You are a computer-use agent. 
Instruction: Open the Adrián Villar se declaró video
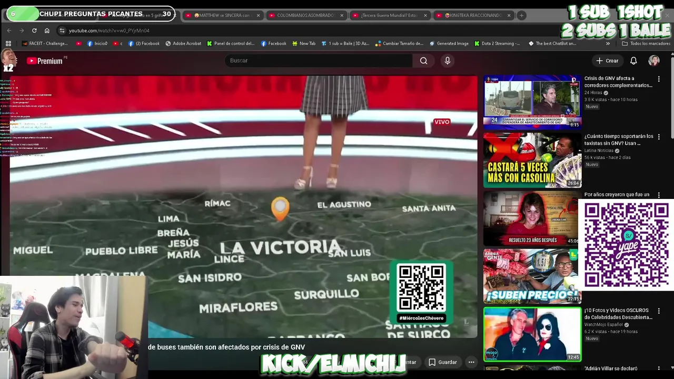pyautogui.click(x=611, y=368)
